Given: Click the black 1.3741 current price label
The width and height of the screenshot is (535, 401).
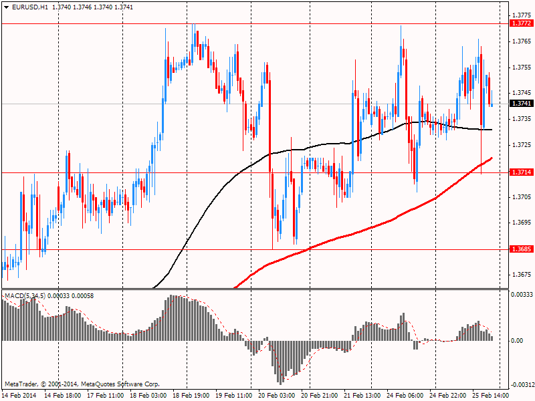Looking at the screenshot, I should (x=522, y=104).
